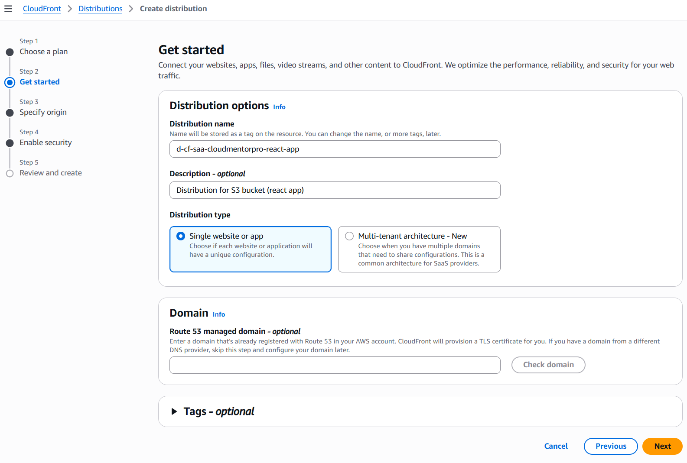Open Info for Distribution options
The width and height of the screenshot is (687, 463).
(279, 107)
